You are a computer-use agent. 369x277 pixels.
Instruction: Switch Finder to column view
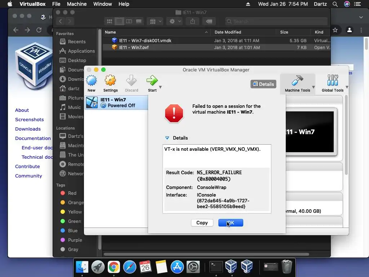129,21
